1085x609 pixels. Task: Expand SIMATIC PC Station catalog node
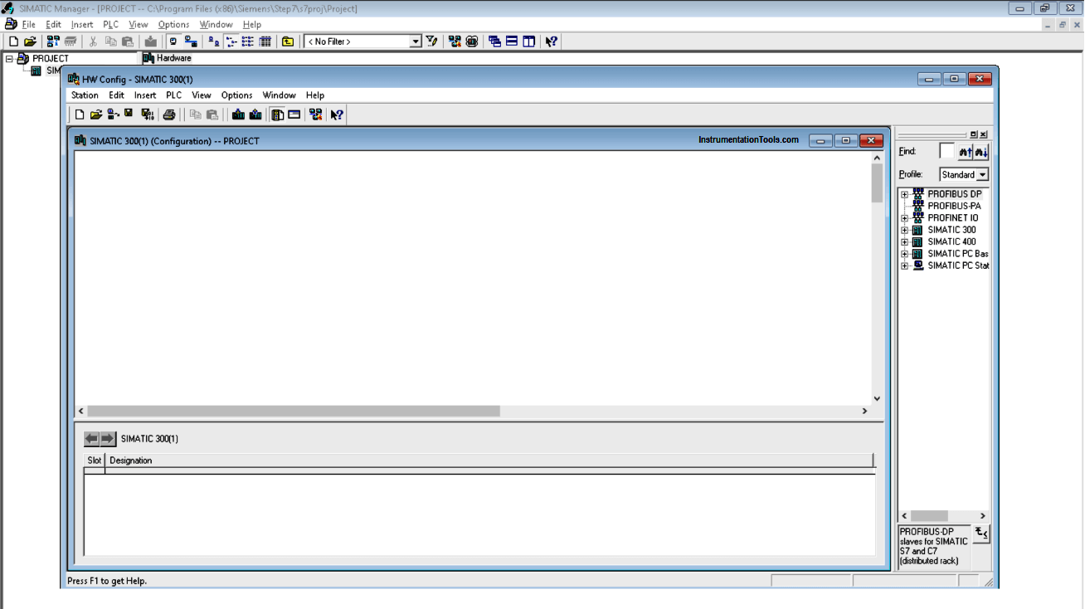tap(905, 266)
